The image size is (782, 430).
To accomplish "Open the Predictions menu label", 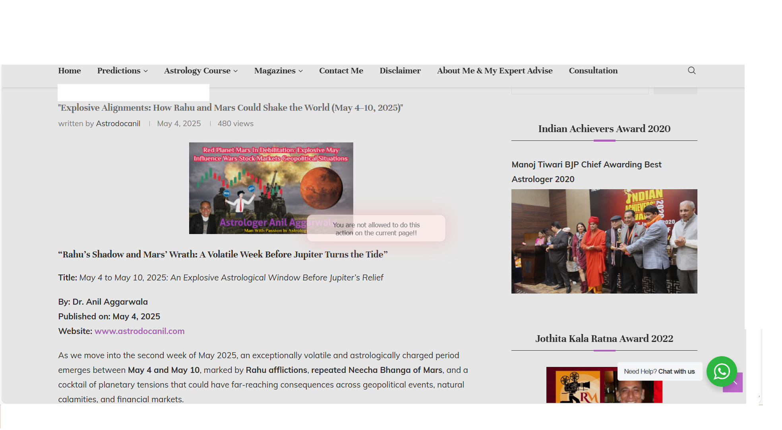I will coord(119,71).
